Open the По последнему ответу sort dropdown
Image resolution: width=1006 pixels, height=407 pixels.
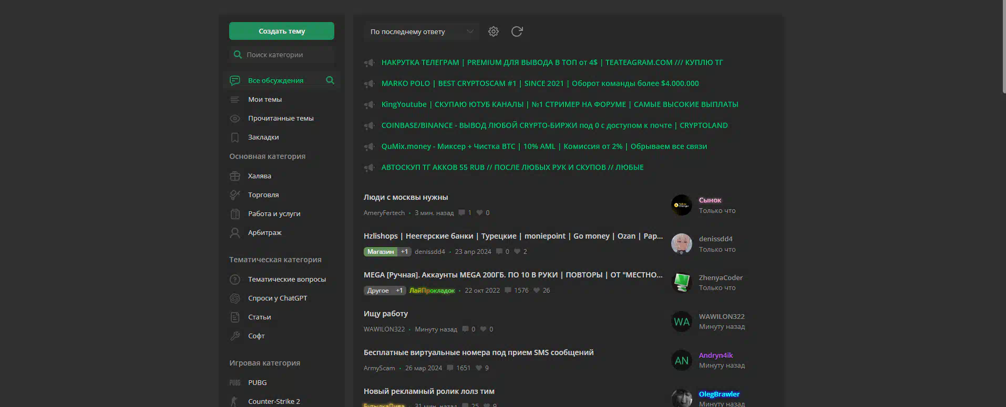pyautogui.click(x=422, y=31)
